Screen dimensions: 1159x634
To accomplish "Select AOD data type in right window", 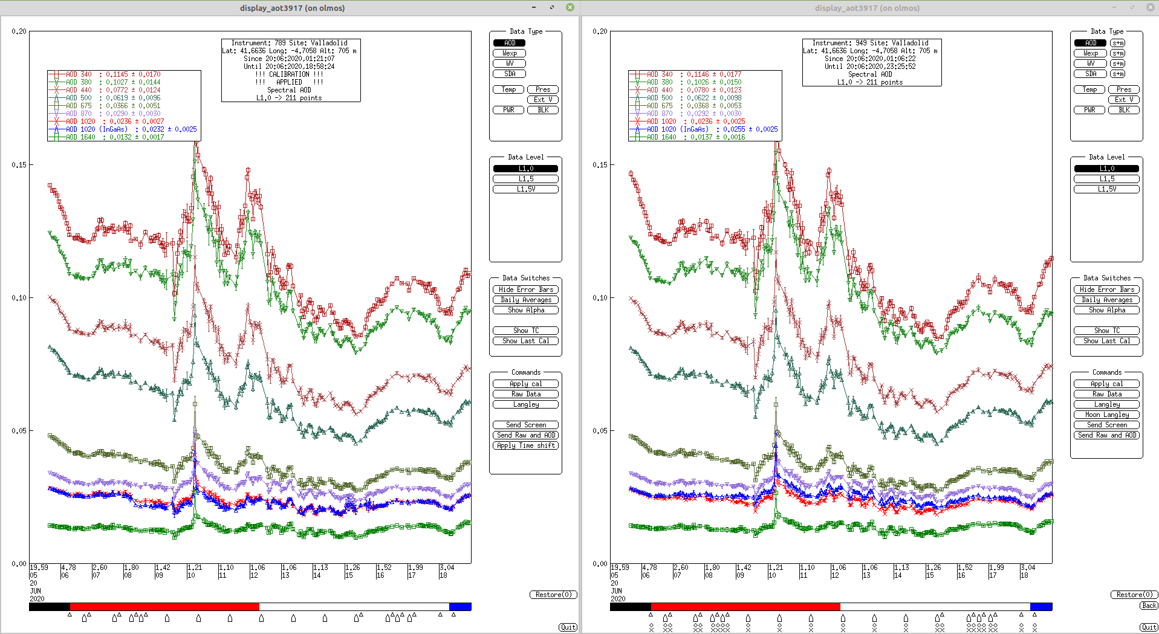I will point(1090,43).
